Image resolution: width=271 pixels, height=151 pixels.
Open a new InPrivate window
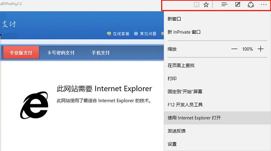(217, 32)
